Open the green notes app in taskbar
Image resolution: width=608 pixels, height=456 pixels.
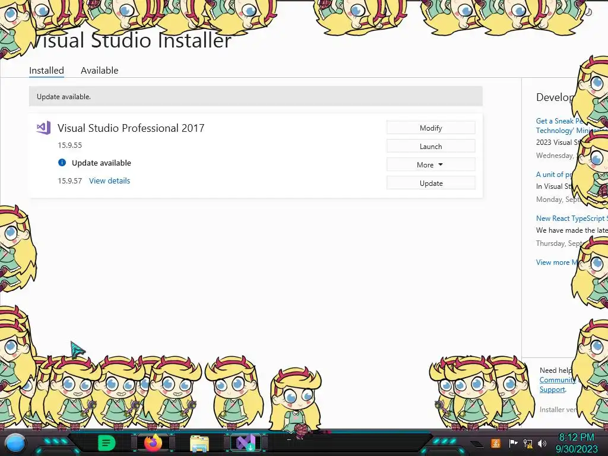[106, 443]
